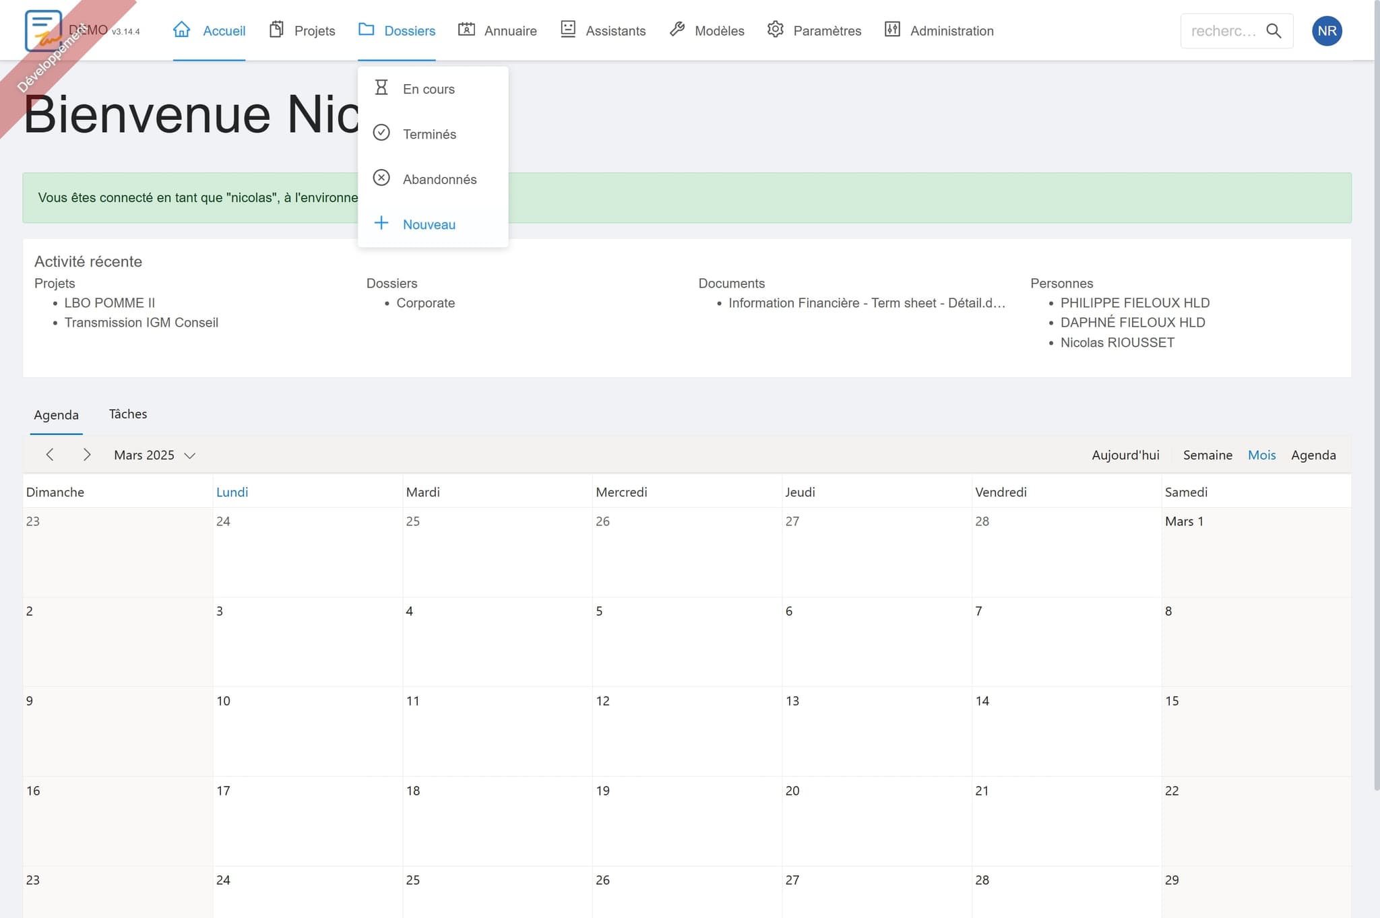Choose Nouveau to create a dossier

pos(433,224)
